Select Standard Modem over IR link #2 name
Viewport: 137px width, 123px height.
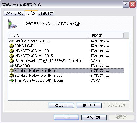point(38,76)
